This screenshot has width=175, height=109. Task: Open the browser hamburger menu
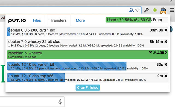172,10
